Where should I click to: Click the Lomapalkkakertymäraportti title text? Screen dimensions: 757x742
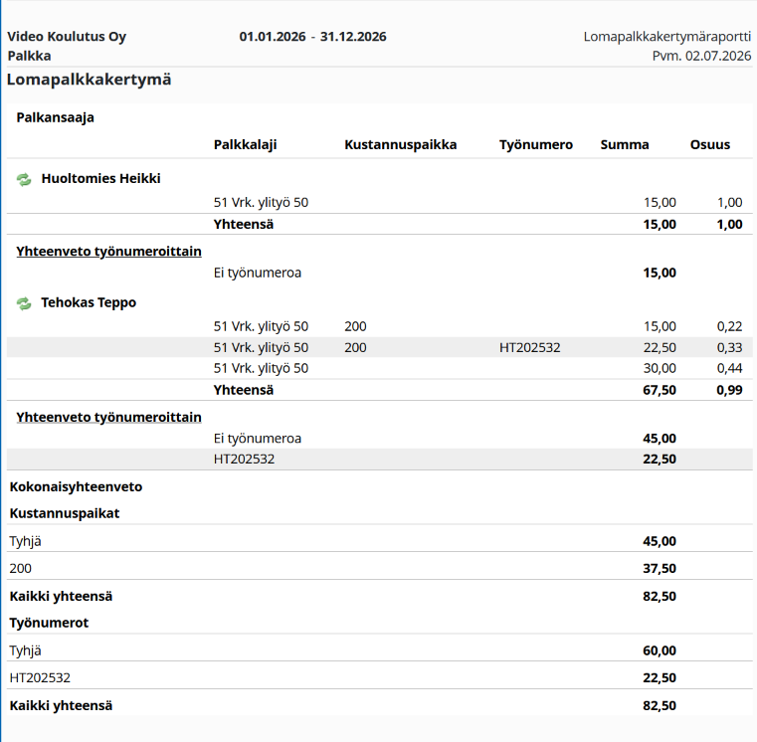pos(667,37)
